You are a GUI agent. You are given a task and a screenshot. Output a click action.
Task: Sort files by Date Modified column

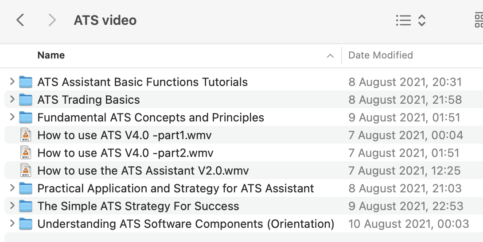[381, 55]
